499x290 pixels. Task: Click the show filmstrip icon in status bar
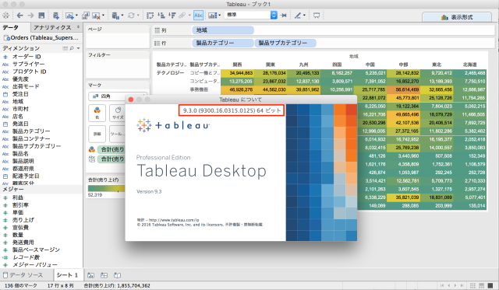482,285
